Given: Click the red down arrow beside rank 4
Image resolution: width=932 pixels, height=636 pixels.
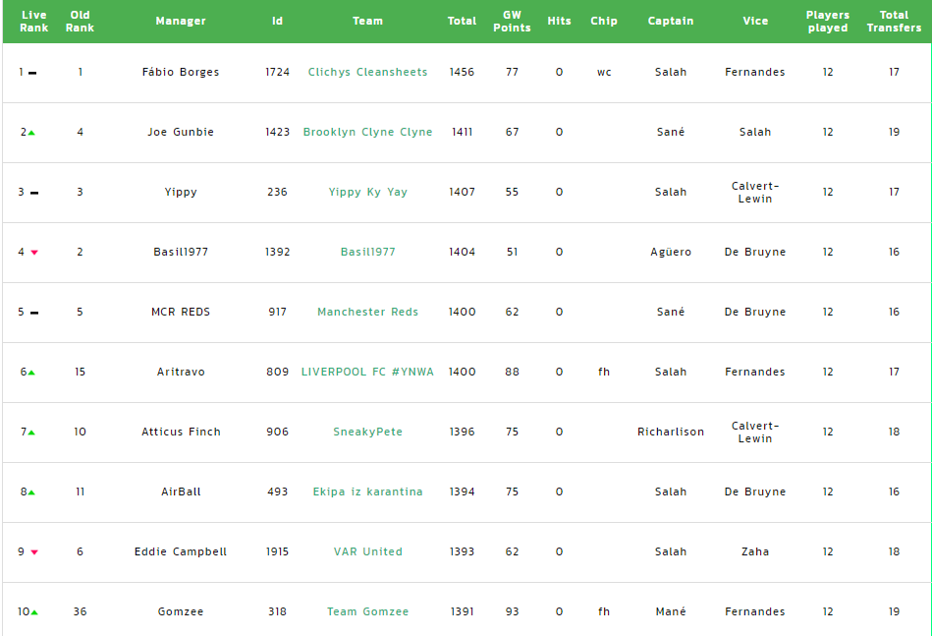Looking at the screenshot, I should pos(34,253).
